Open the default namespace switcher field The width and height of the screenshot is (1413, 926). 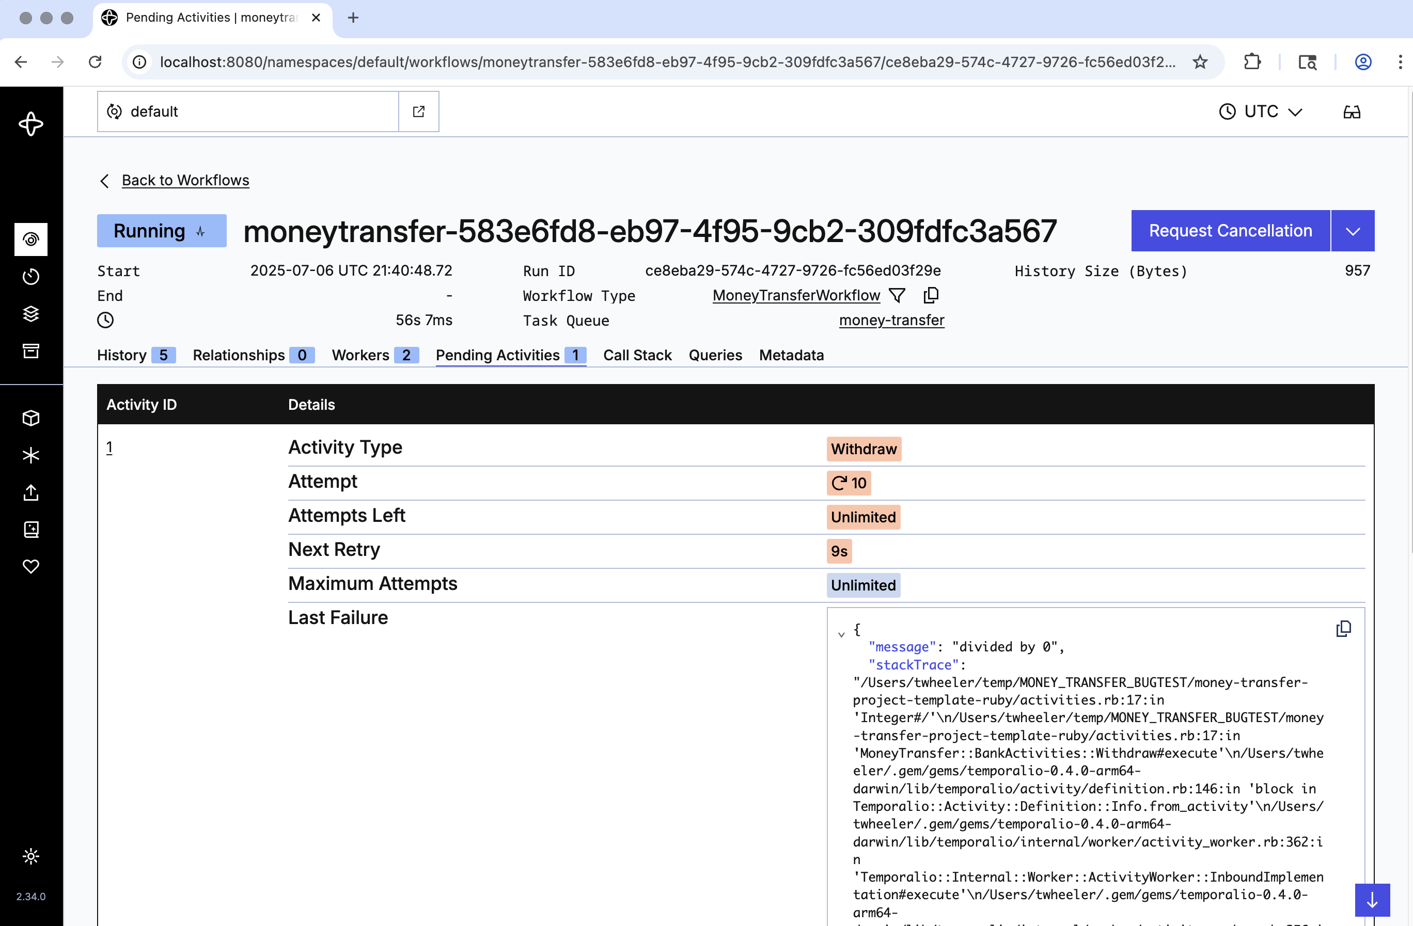tap(247, 111)
